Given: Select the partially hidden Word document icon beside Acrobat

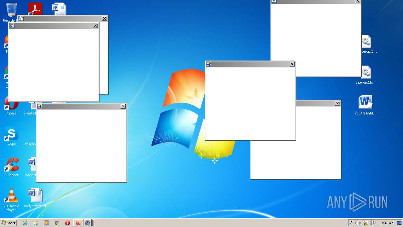Looking at the screenshot, I should coord(59,9).
